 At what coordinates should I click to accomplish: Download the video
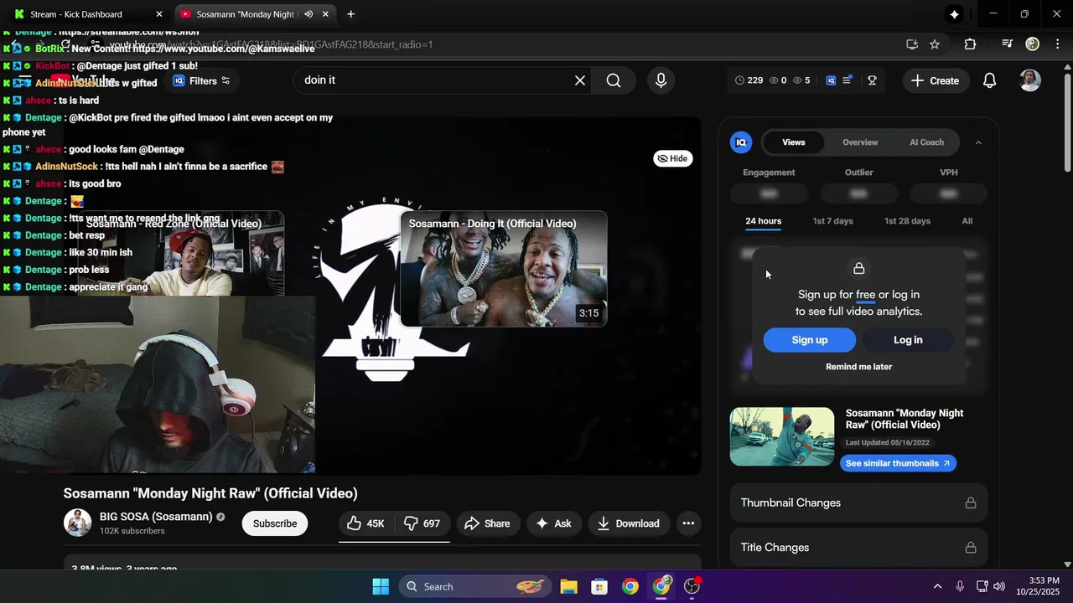(629, 523)
